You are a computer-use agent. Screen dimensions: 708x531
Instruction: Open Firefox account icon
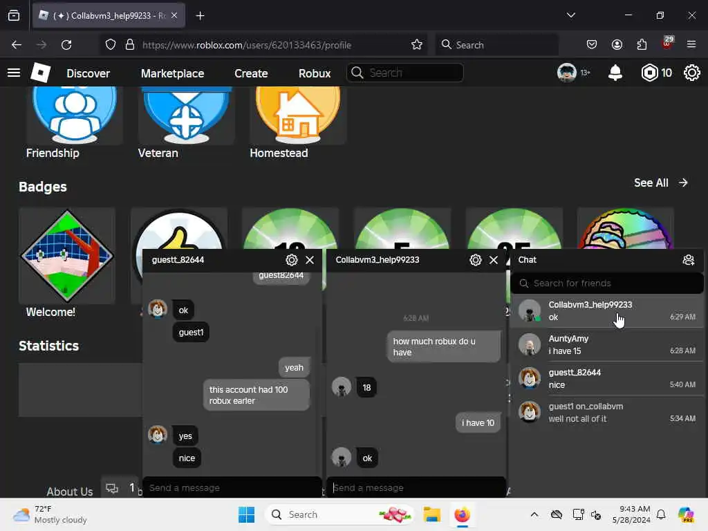pos(617,45)
